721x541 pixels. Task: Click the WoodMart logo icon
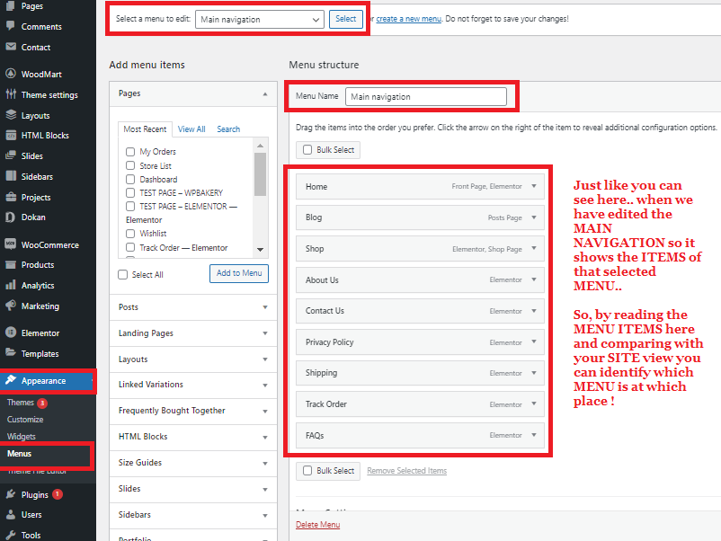pos(11,74)
